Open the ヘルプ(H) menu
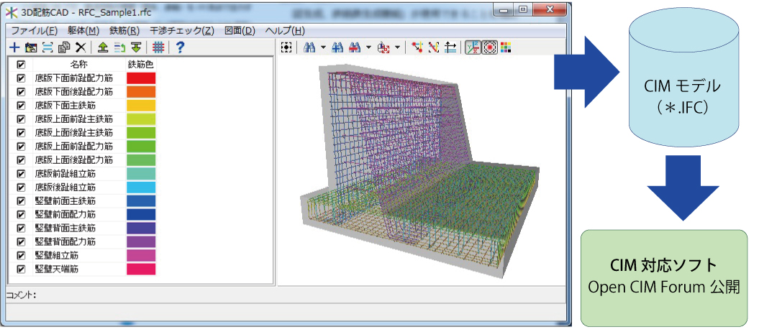This screenshot has height=332, width=759. 285,30
